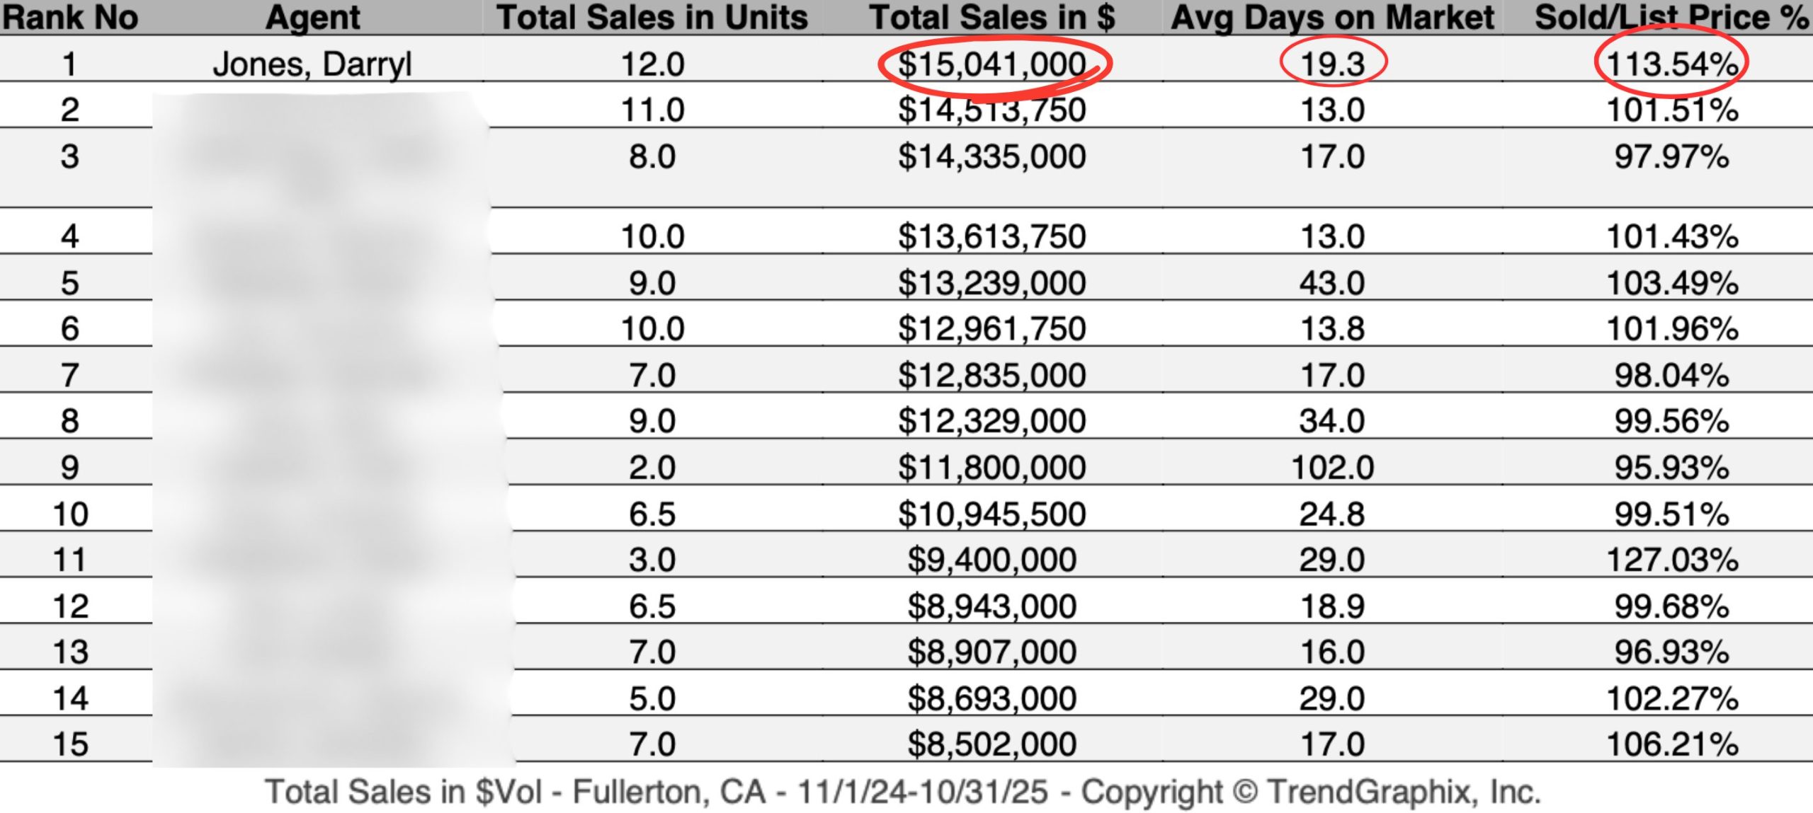Select the 95.93% sold/list cell
Viewport: 1813px width, 813px height.
click(x=1671, y=468)
